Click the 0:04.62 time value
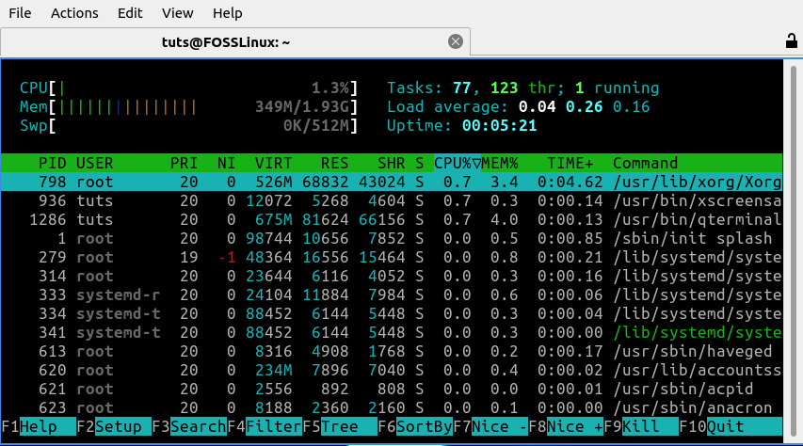This screenshot has height=446, width=803. click(x=570, y=182)
